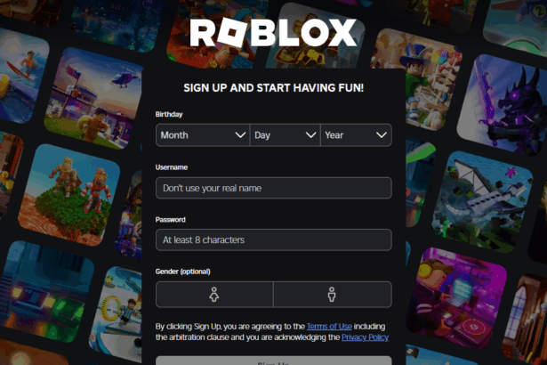Click the running character town thumbnail
This screenshot has height=365, width=547.
[x=93, y=99]
